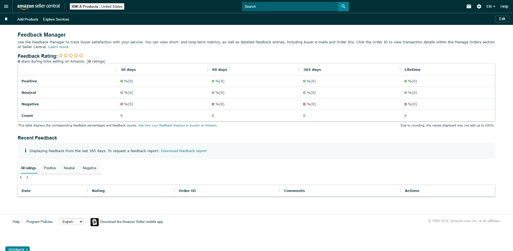
Task: Open the EN language dropdown
Action: coord(491,6)
